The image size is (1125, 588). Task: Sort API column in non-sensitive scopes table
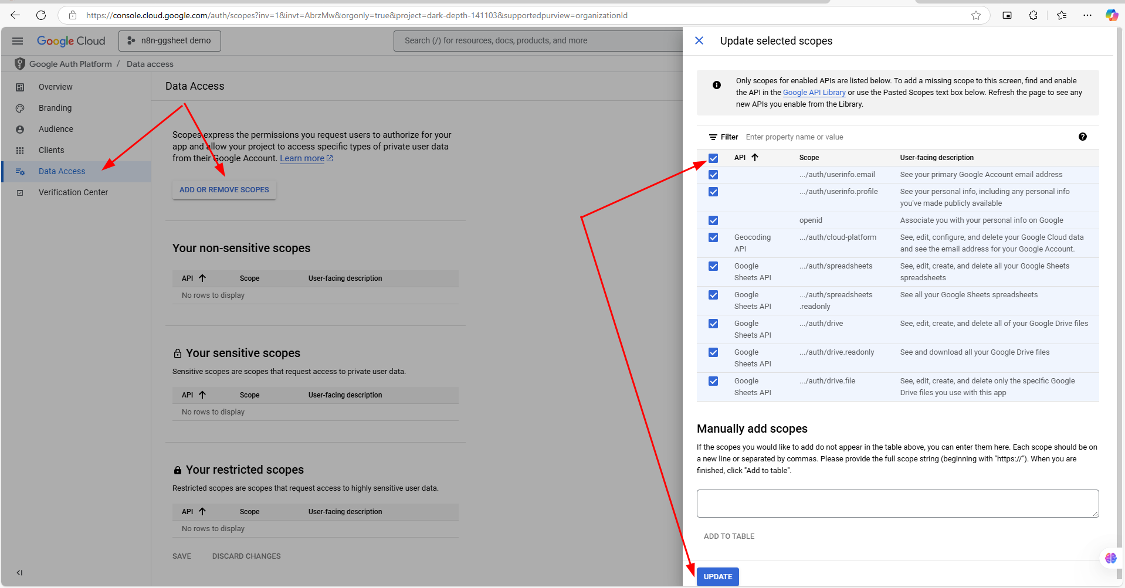point(202,278)
